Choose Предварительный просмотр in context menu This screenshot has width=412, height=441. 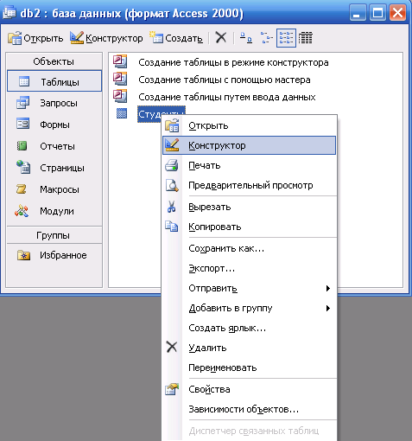coord(250,185)
